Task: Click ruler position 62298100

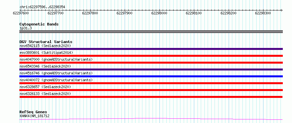Action: pyautogui.click(x=194, y=13)
